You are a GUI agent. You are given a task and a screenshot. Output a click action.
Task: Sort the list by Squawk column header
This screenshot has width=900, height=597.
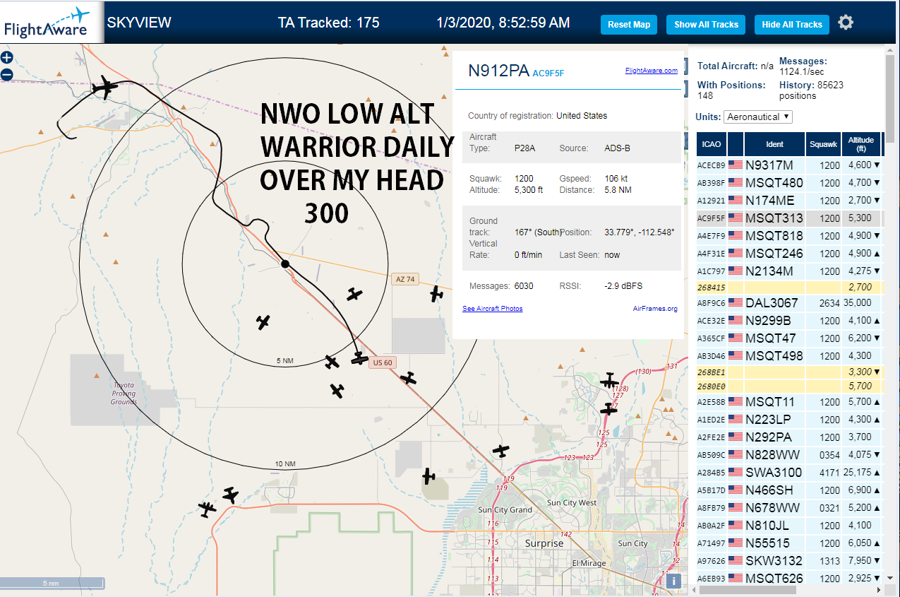click(824, 144)
